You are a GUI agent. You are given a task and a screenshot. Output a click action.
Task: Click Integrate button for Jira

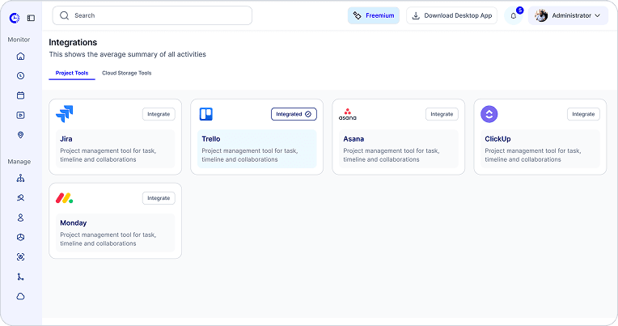pos(159,114)
